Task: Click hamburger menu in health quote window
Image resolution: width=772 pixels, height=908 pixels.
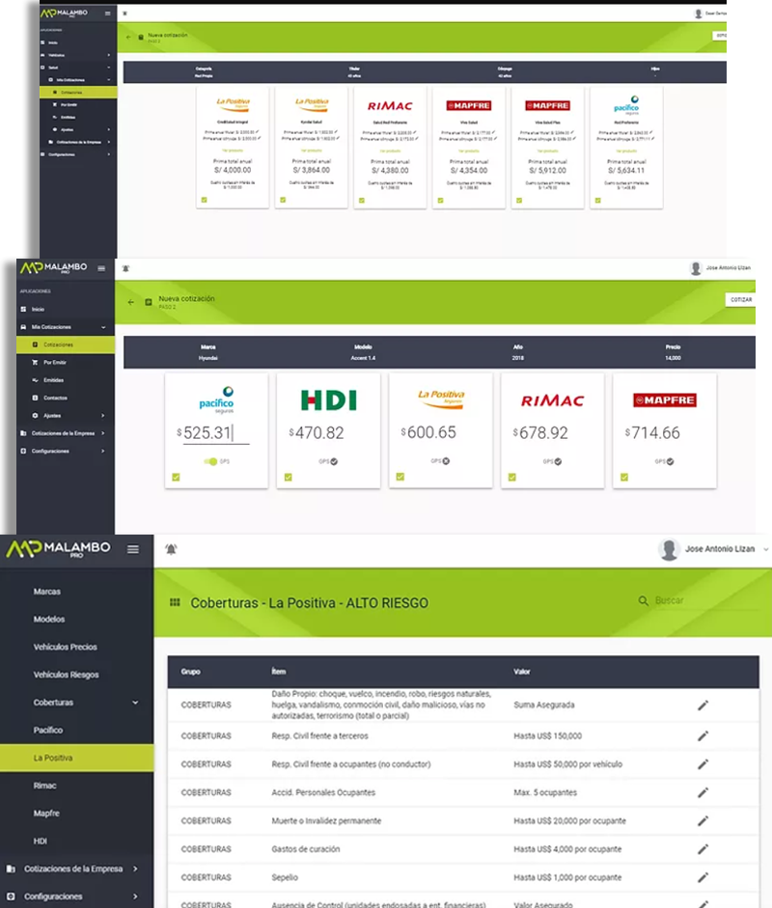Action: click(108, 14)
